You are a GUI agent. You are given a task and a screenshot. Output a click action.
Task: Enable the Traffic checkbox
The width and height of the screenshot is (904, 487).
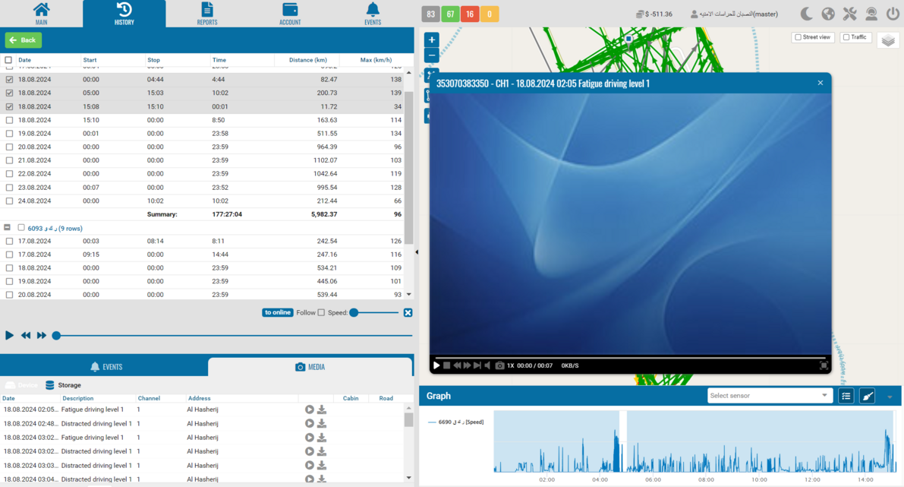(x=846, y=37)
